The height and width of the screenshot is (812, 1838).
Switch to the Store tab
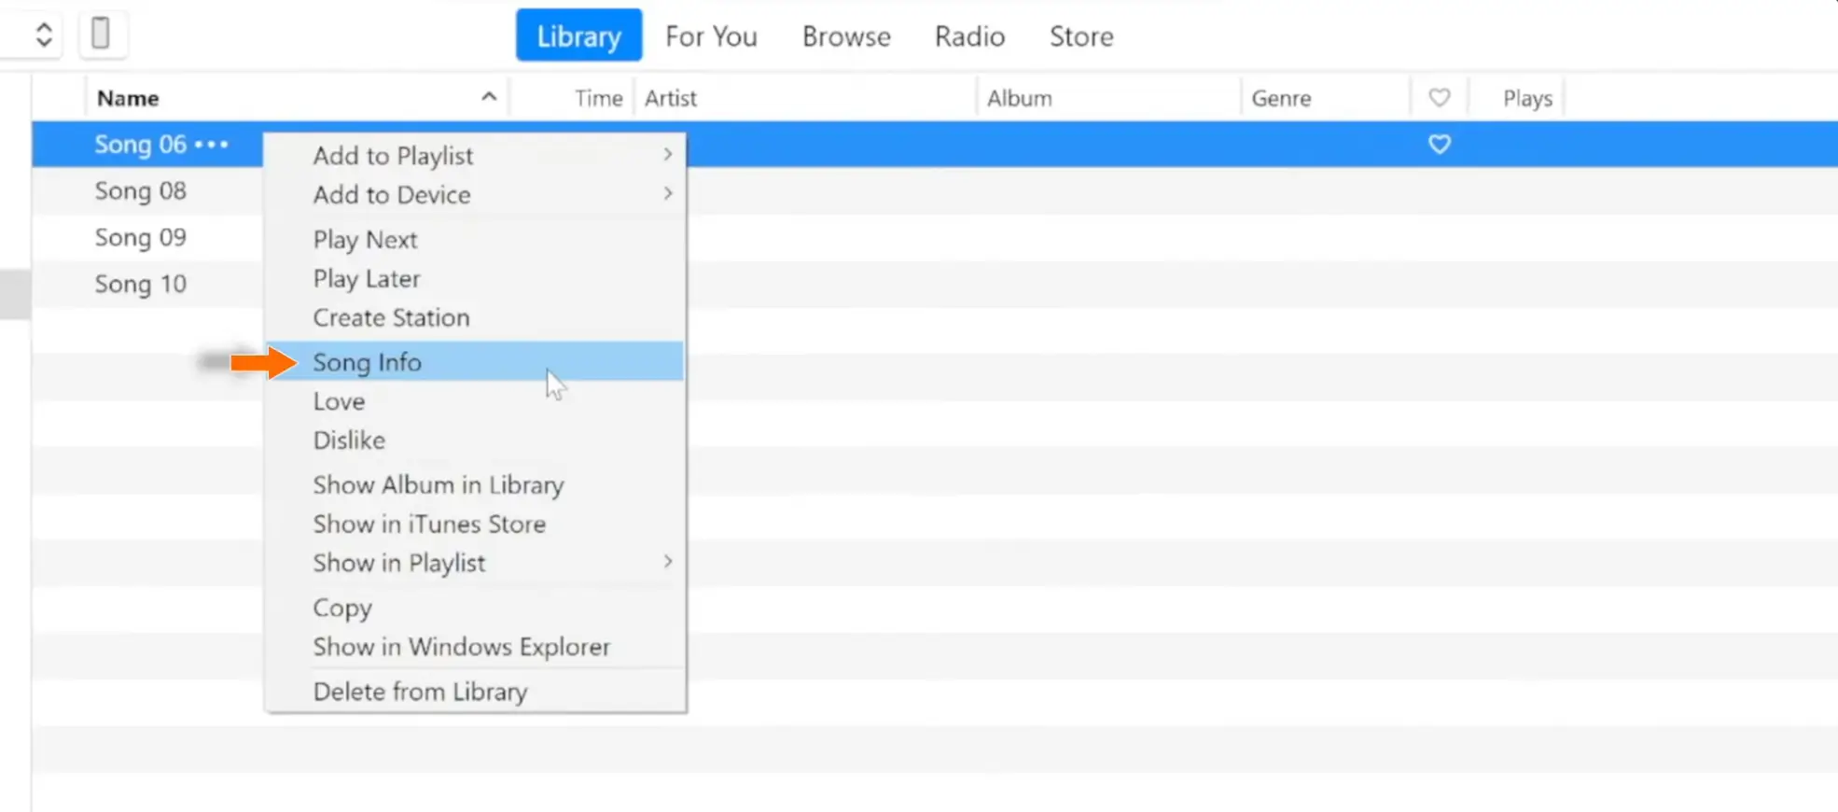(1081, 36)
